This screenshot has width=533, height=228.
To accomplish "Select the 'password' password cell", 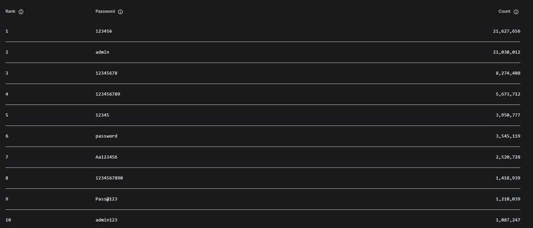I will 106,136.
